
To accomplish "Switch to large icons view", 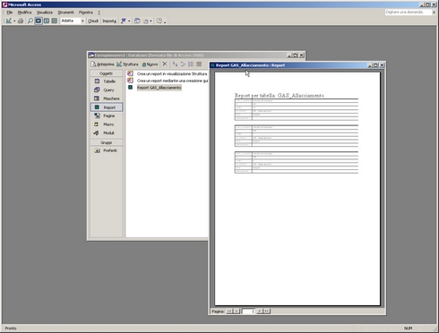I will point(175,64).
